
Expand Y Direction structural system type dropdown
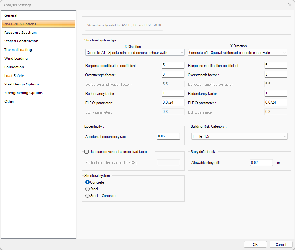pos(238,53)
